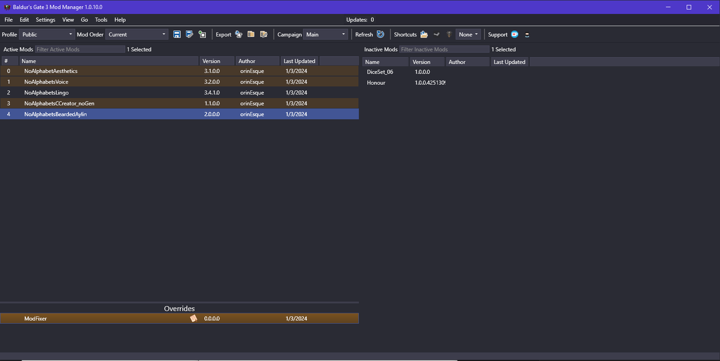Viewport: 720px width, 361px height.
Task: Select the NoAlphabetAesthetics mod row
Action: point(179,71)
